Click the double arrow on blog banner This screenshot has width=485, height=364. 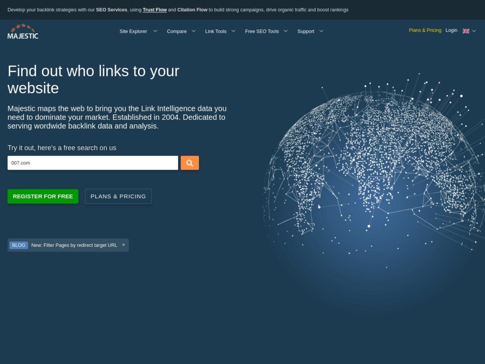[x=124, y=245]
